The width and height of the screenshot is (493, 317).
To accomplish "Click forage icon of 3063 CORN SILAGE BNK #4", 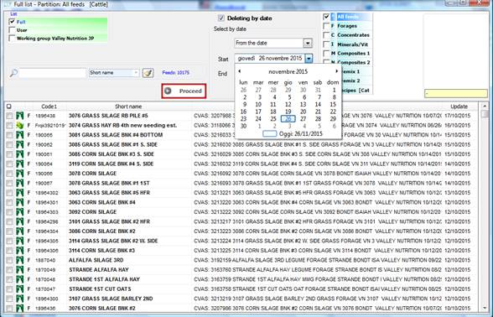I will pos(20,203).
